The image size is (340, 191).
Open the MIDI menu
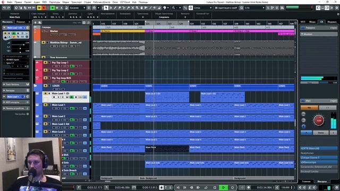(x=45, y=2)
